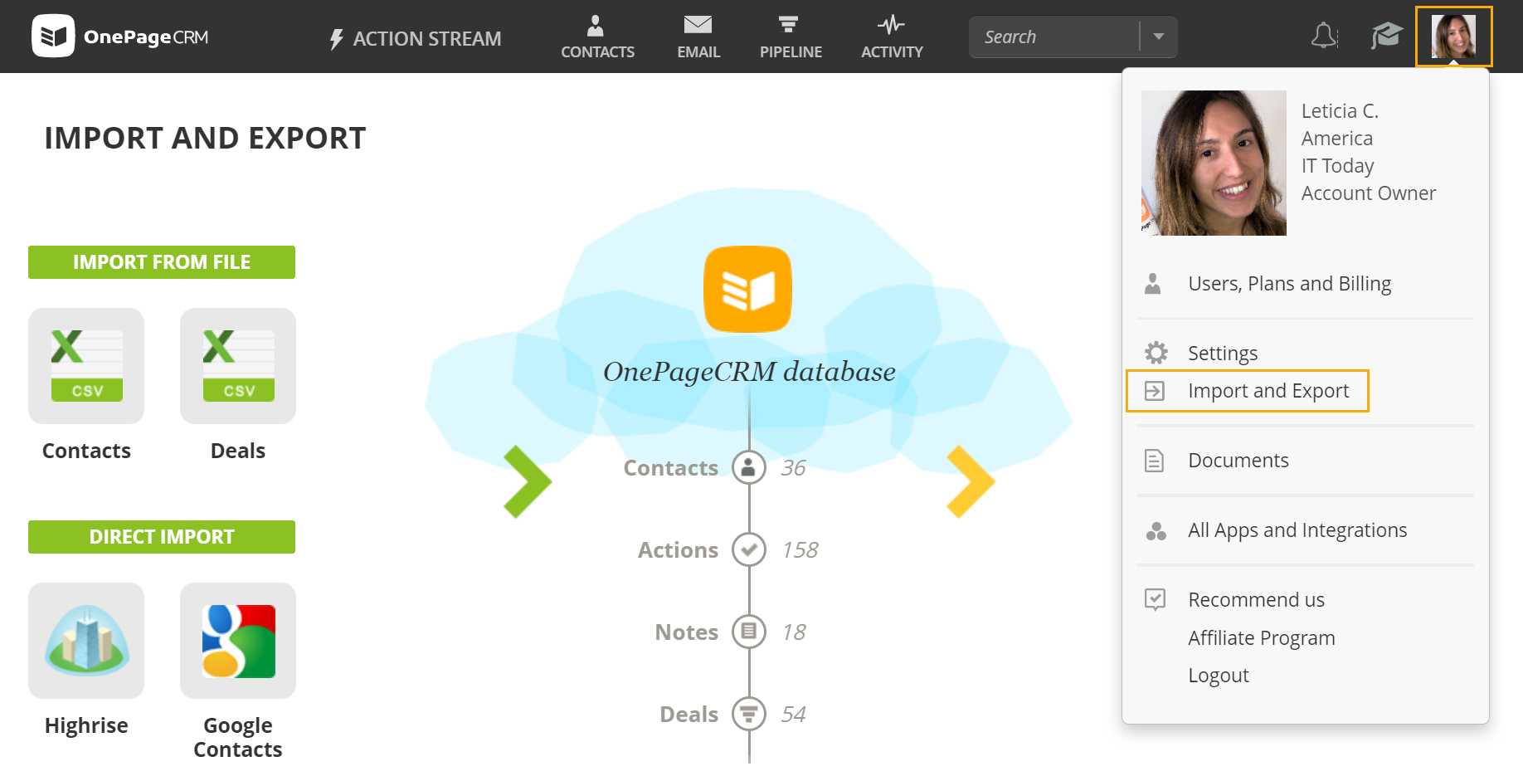Click the user avatar in the top bar

1453,37
